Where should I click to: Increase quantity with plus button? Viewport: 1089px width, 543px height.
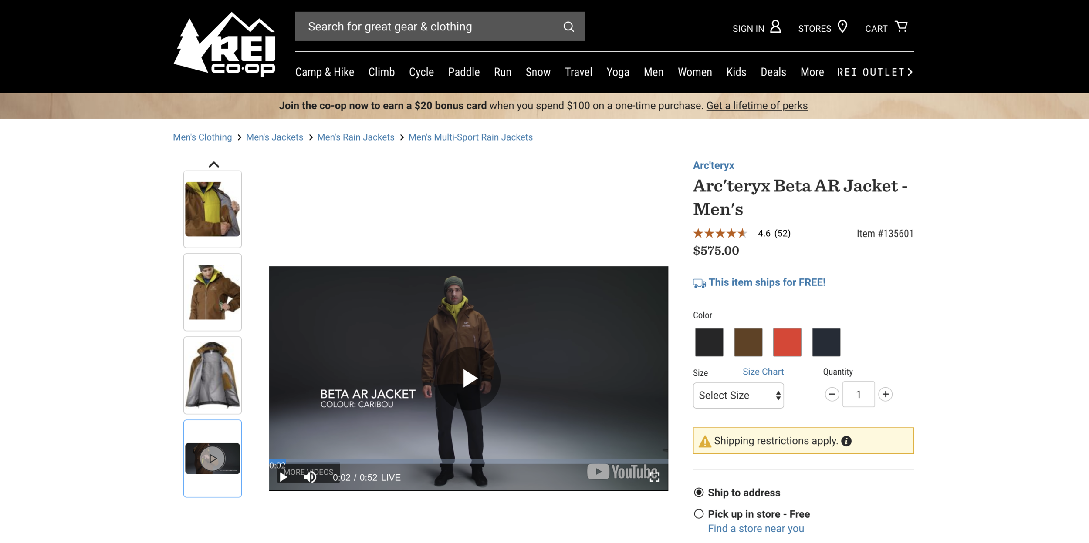pyautogui.click(x=885, y=394)
